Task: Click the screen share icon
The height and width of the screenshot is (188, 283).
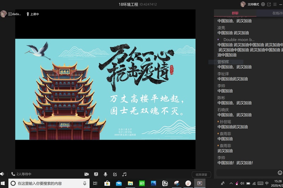Action: tap(96, 174)
